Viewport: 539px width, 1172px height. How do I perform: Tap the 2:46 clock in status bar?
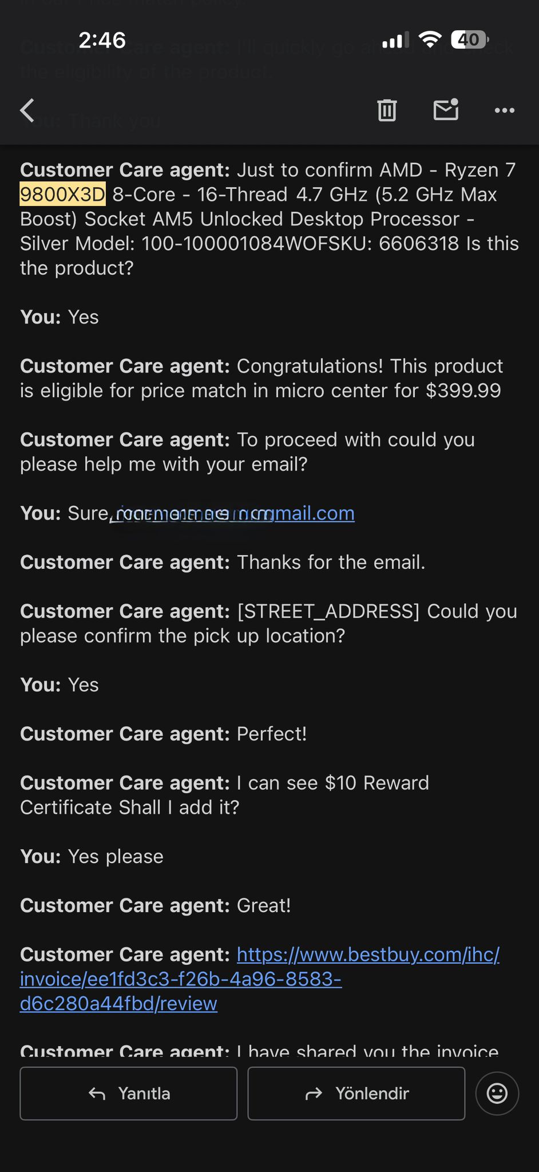point(102,40)
